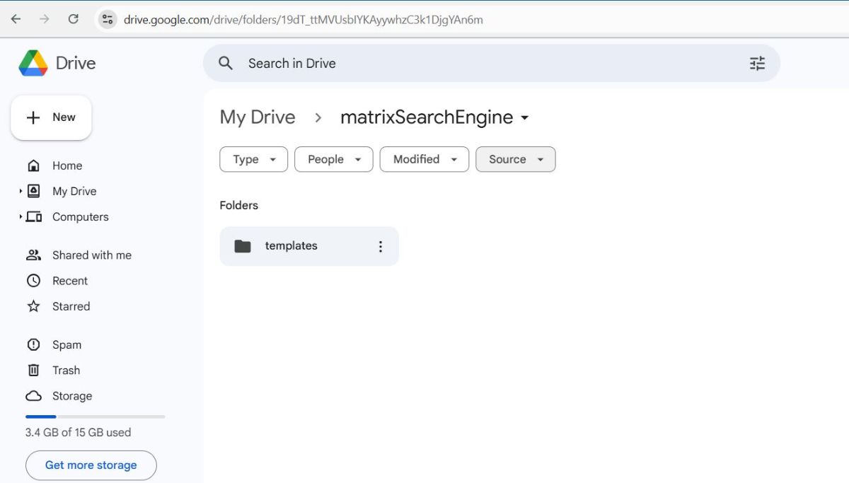Open matrixSearchEngine folder dropdown menu
849x483 pixels.
pyautogui.click(x=524, y=118)
